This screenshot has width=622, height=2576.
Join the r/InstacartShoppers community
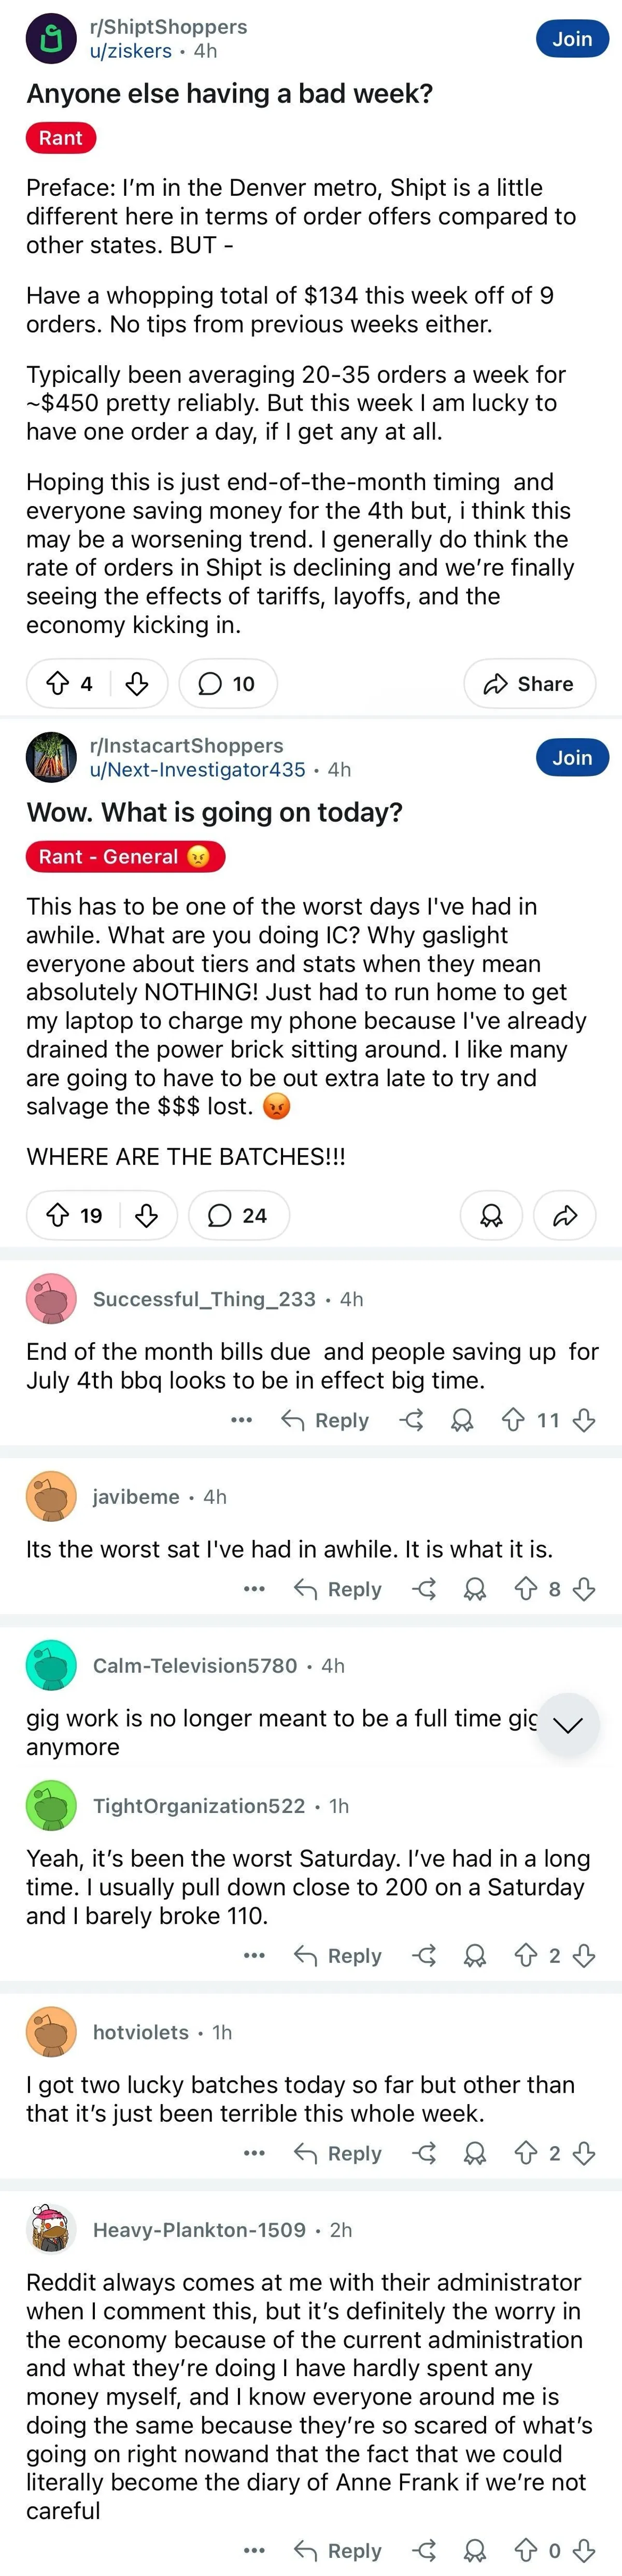pos(572,758)
